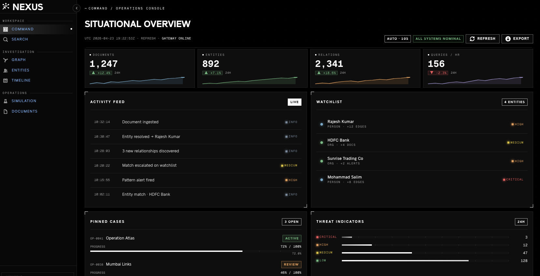Click HIGH risk tag for Sunrise Trading Co

pyautogui.click(x=517, y=161)
